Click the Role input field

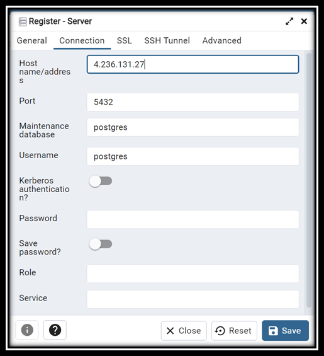click(193, 273)
